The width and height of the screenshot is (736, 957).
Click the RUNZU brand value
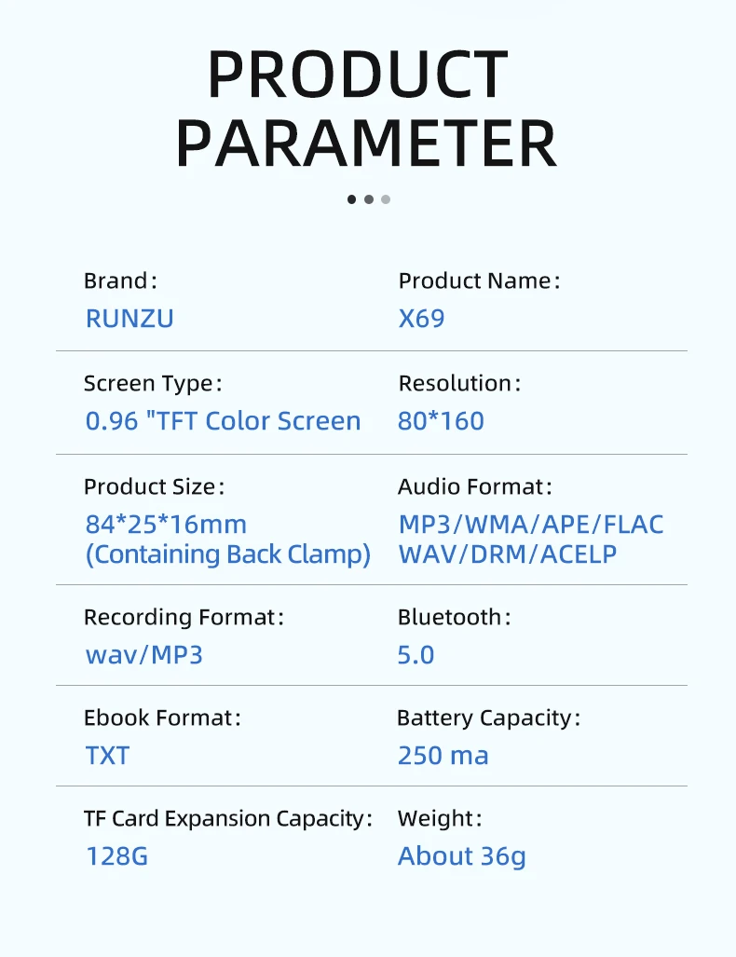pyautogui.click(x=129, y=319)
